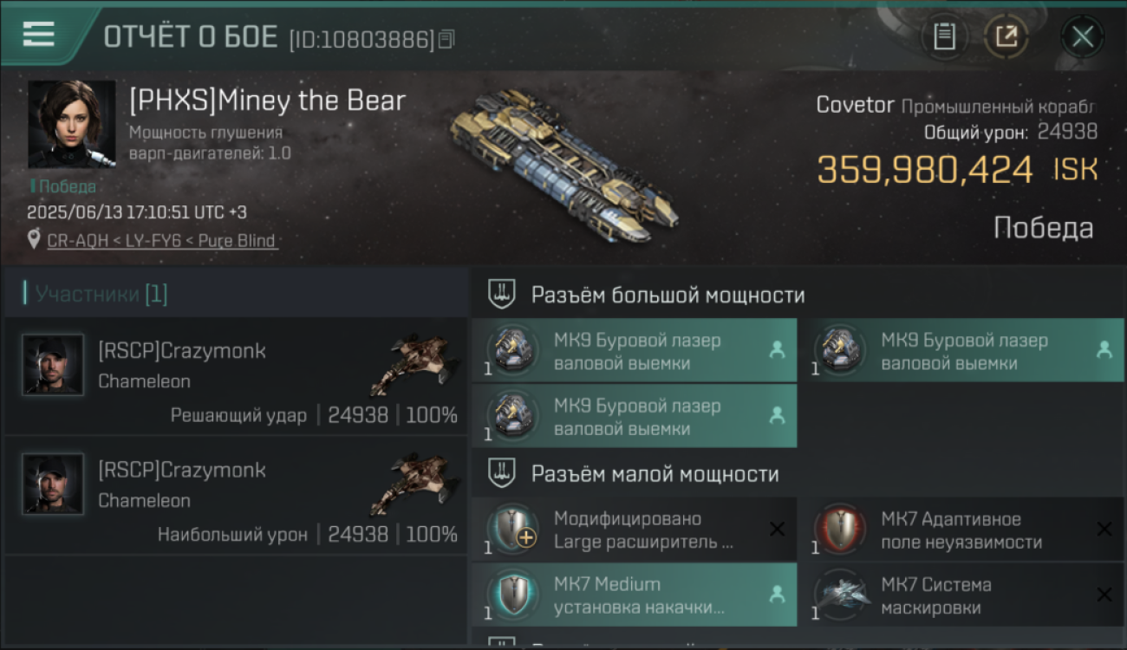Click the МК7 Система маскировки module icon
Viewport: 1127px width, 650px height.
click(841, 595)
